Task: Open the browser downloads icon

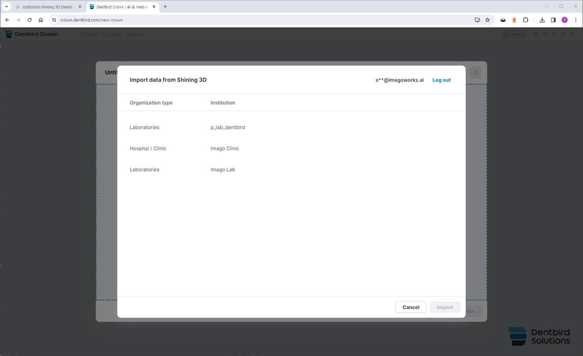Action: click(542, 20)
